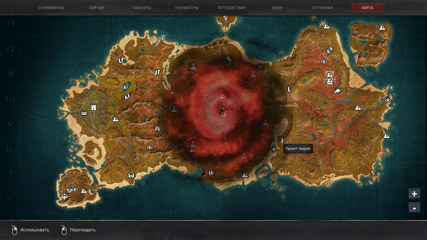The height and width of the screenshot is (240, 427).
Task: Select arrow-squares icon in east island's north
Action: click(x=330, y=50)
